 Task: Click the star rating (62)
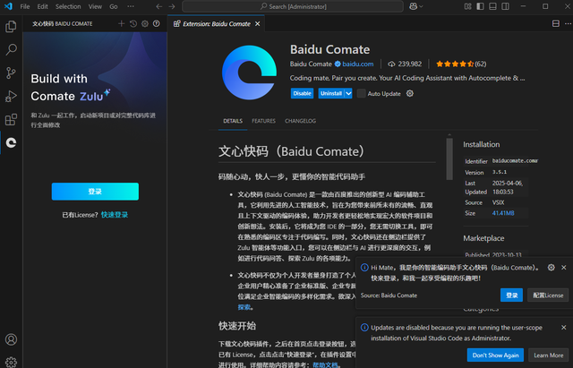tap(461, 64)
